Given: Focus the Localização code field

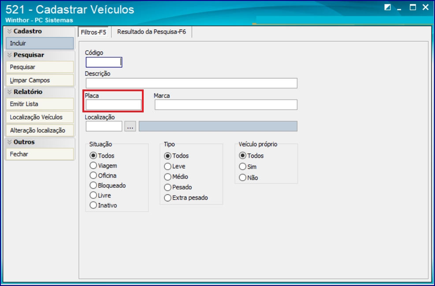Looking at the screenshot, I should coord(104,126).
